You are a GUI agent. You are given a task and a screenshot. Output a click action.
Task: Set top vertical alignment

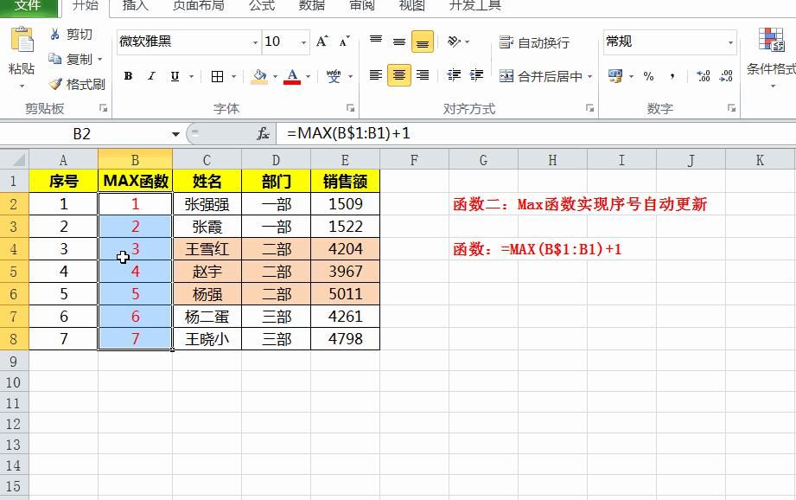pos(376,42)
